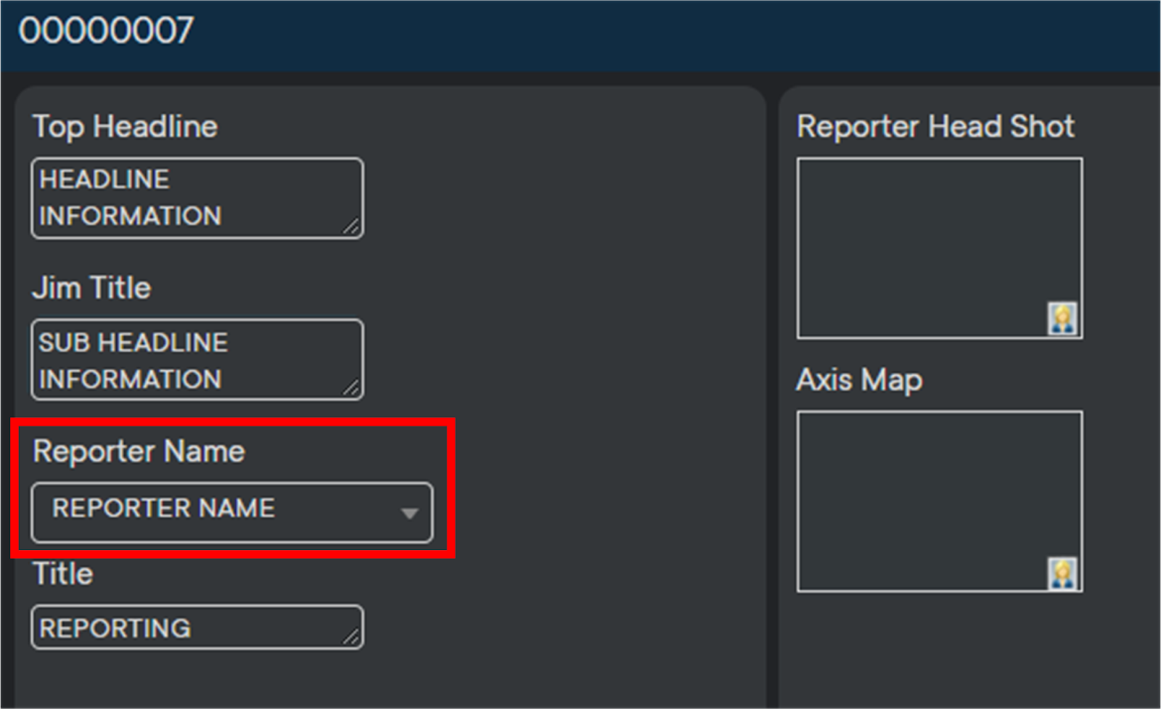The width and height of the screenshot is (1161, 709).
Task: Click the Axis Map label
Action: (859, 380)
